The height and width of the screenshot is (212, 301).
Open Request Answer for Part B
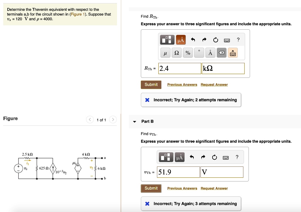click(x=214, y=188)
